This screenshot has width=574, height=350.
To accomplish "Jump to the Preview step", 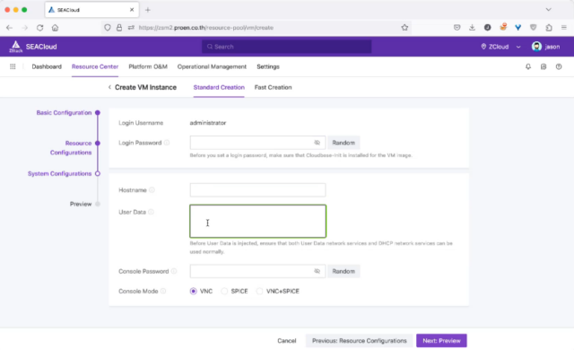I will [x=81, y=204].
